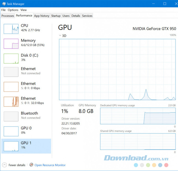The image size is (178, 171).
Task: Select Ethernet with 32.0 Kbps receive
Action: tap(26, 101)
